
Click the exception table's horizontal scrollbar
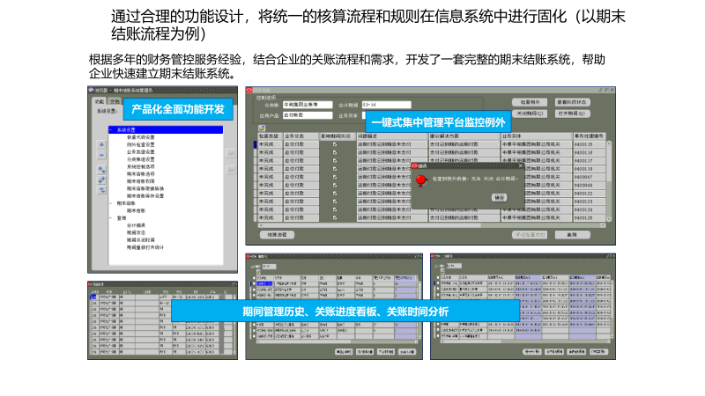[x=431, y=225]
